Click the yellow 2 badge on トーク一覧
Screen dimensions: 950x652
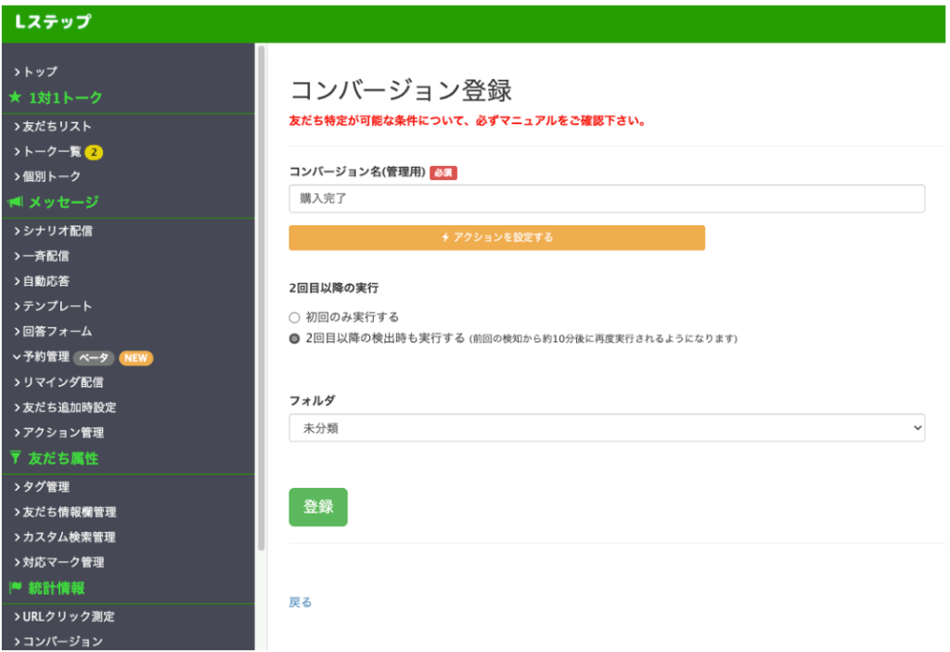[94, 152]
